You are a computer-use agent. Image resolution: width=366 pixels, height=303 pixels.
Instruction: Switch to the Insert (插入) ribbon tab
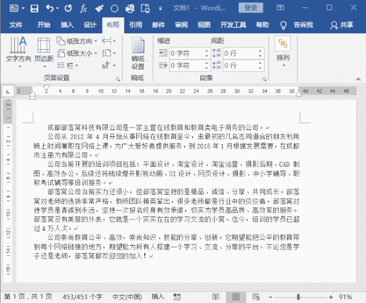pos(67,25)
